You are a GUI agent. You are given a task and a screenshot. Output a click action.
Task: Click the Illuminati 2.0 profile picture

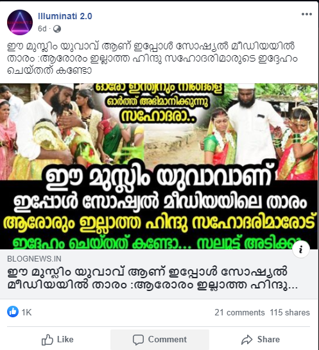click(20, 22)
